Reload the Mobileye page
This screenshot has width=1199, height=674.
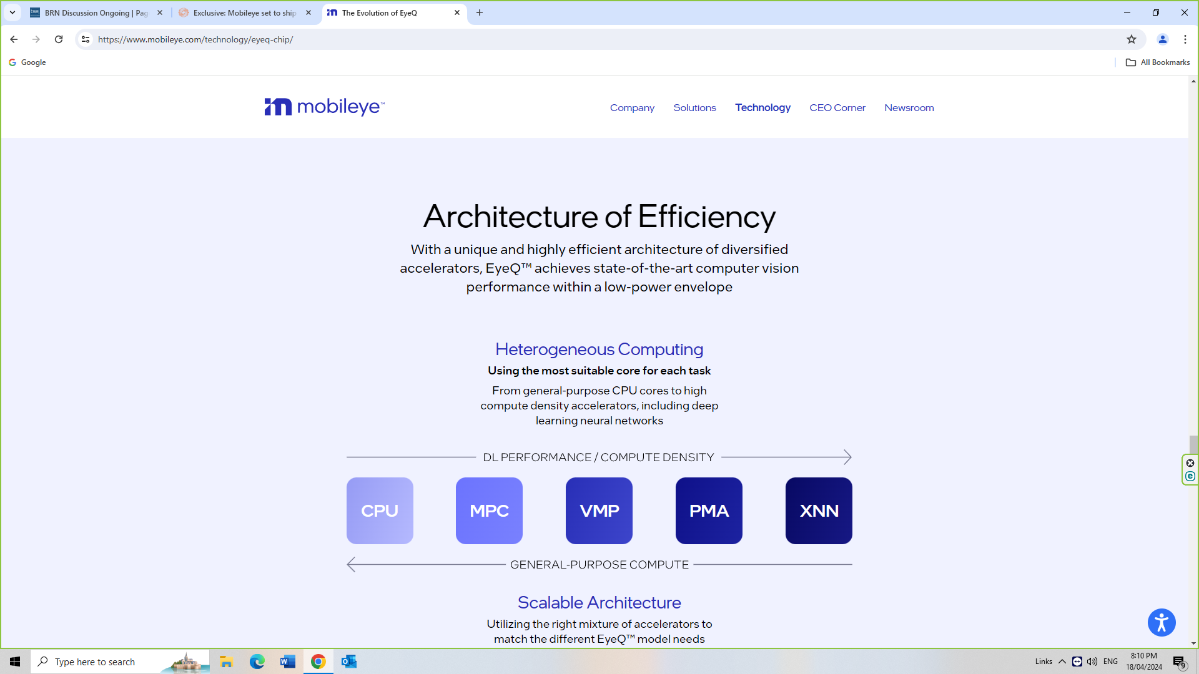[59, 39]
